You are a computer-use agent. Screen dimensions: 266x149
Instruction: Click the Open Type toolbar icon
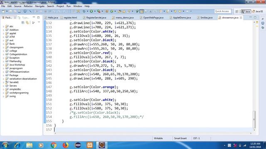pos(120,11)
